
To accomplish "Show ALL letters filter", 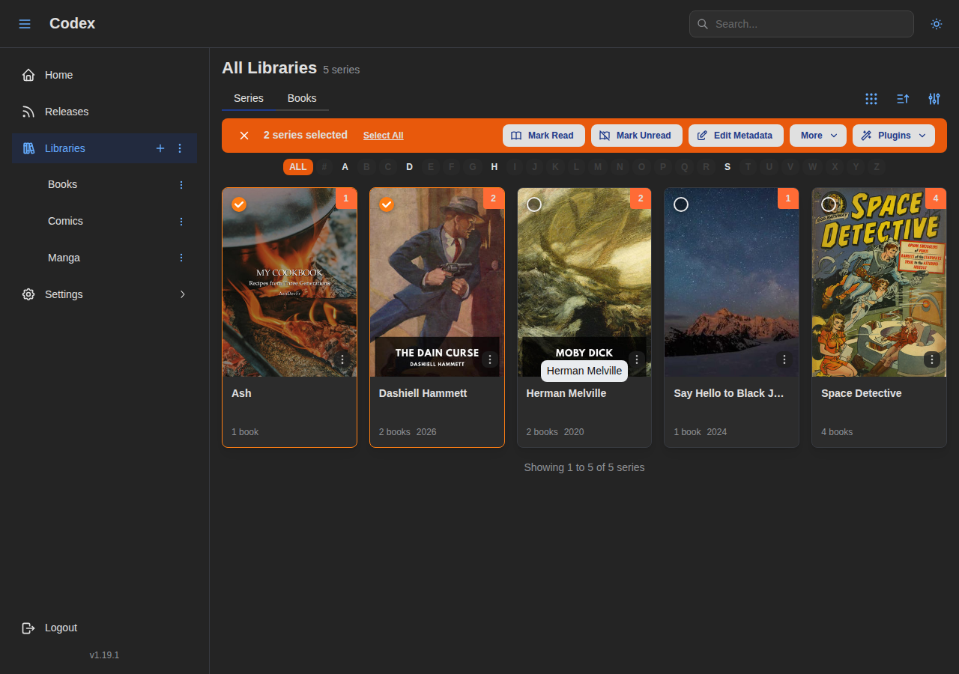I will pyautogui.click(x=298, y=167).
